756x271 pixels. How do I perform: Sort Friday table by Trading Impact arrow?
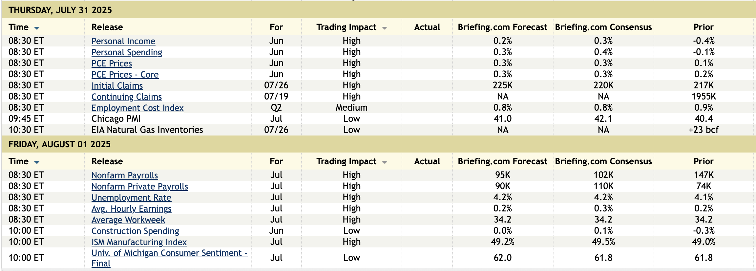point(385,162)
